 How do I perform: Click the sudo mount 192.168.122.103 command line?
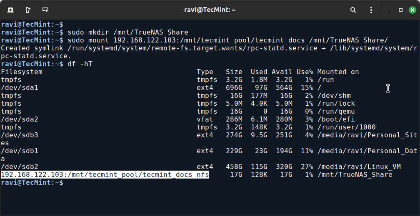coord(227,40)
